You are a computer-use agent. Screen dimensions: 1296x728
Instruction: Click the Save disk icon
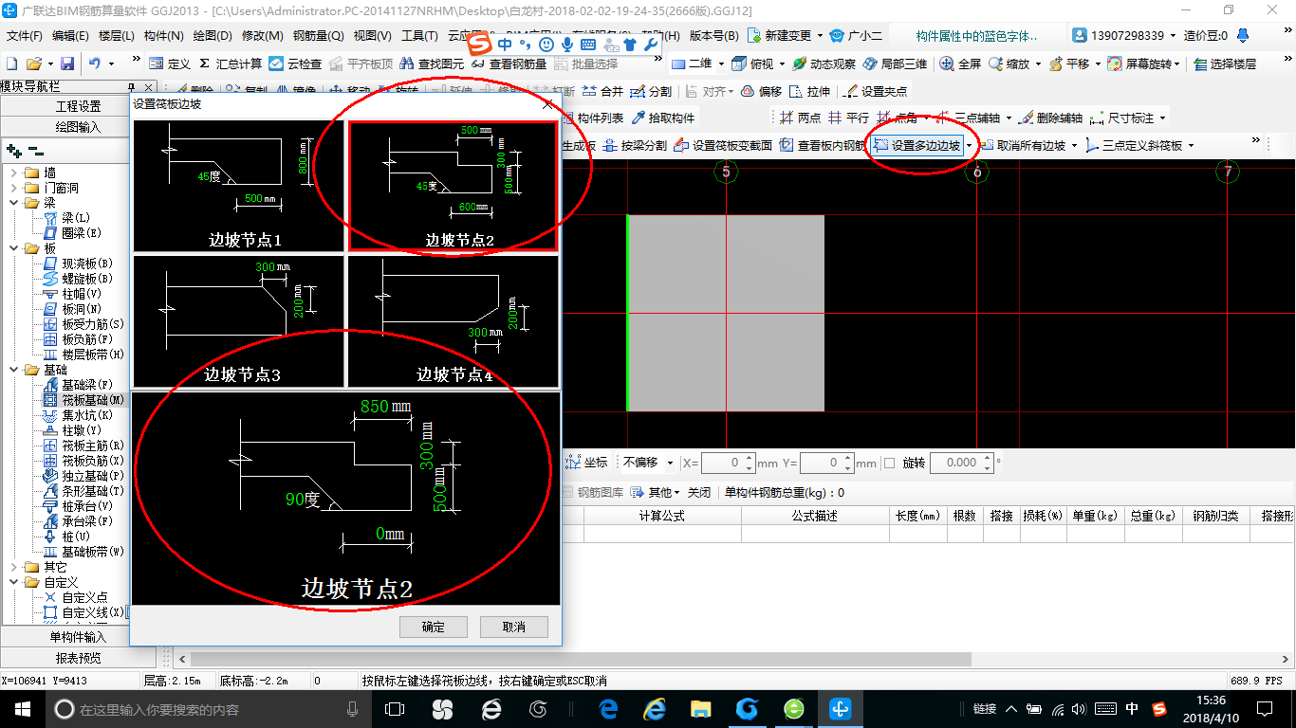[67, 64]
